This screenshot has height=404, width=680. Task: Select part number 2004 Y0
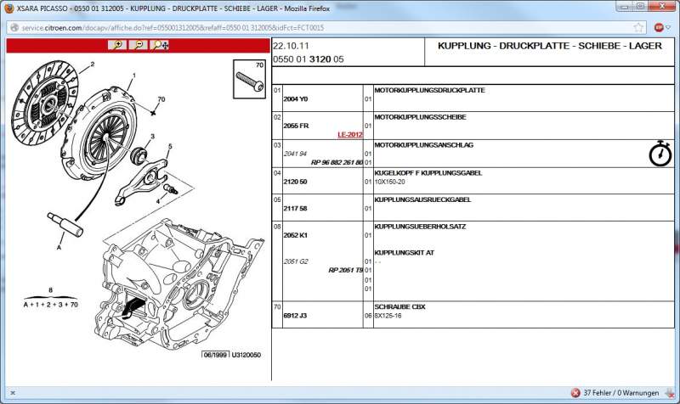tap(295, 99)
